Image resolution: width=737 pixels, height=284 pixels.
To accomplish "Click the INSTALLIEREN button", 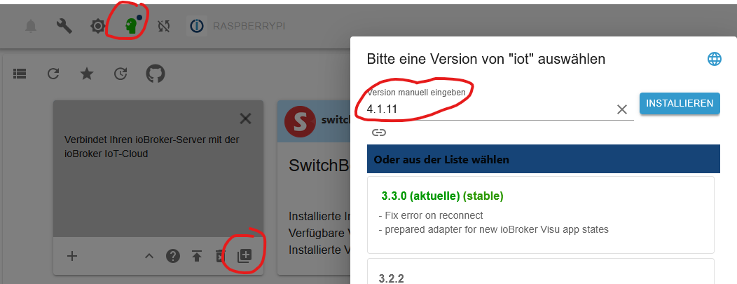I will coord(680,104).
